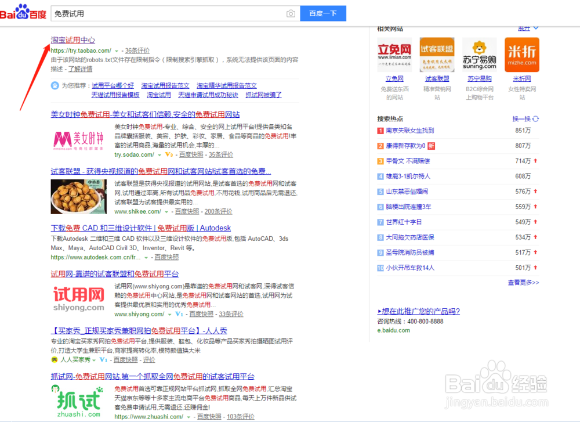Click the 美女时钟 logo thumbnail
The height and width of the screenshot is (422, 580).
click(79, 140)
